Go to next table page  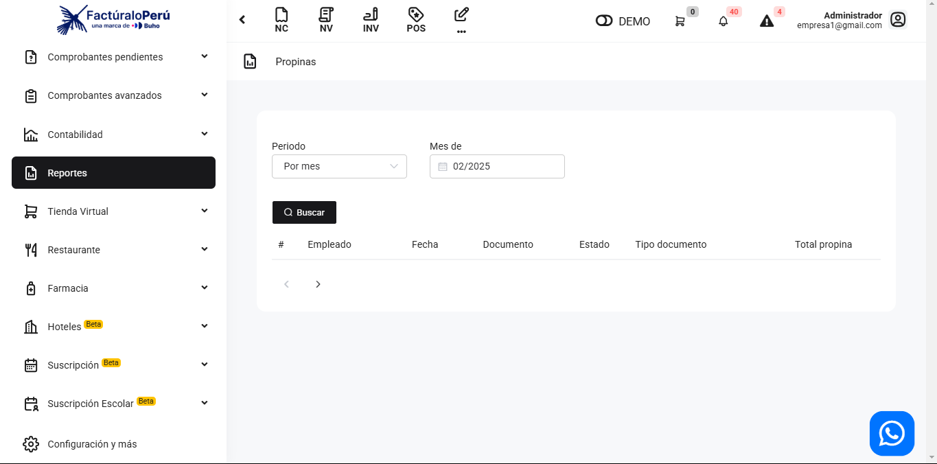click(318, 284)
